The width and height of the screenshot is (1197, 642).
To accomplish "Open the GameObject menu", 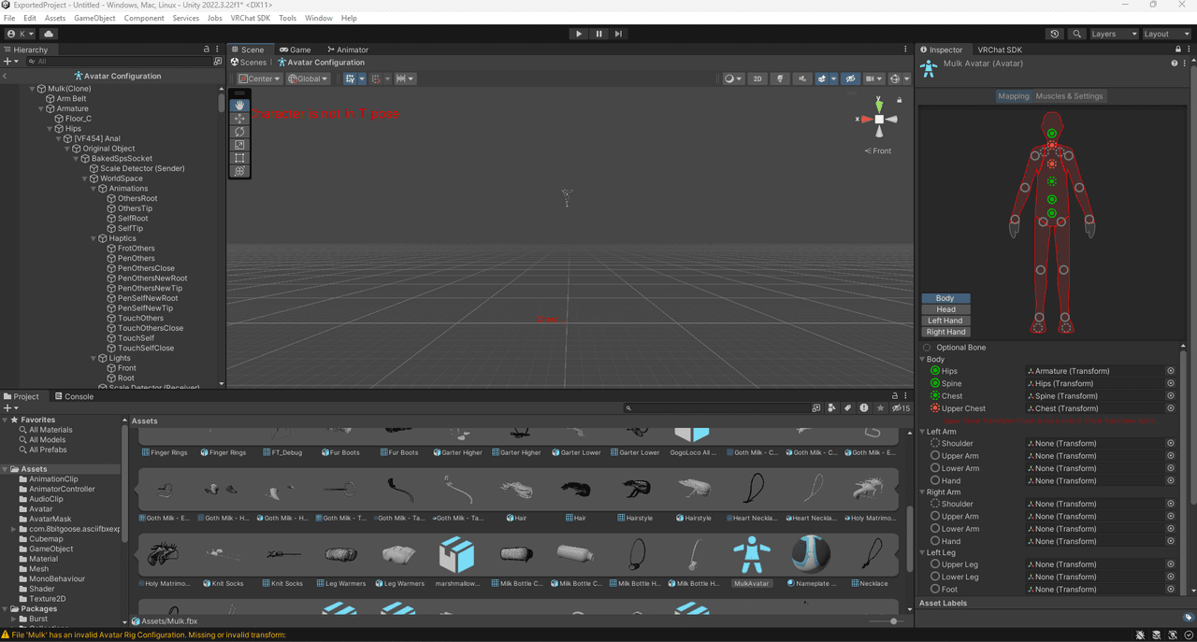I will tap(94, 18).
